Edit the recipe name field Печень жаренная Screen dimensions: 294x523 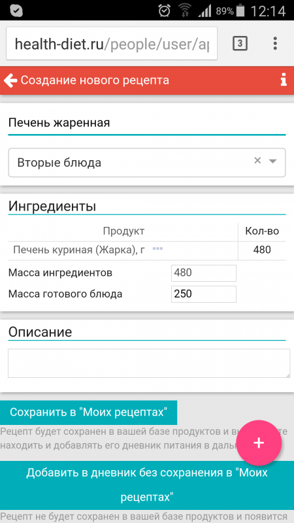pos(146,123)
